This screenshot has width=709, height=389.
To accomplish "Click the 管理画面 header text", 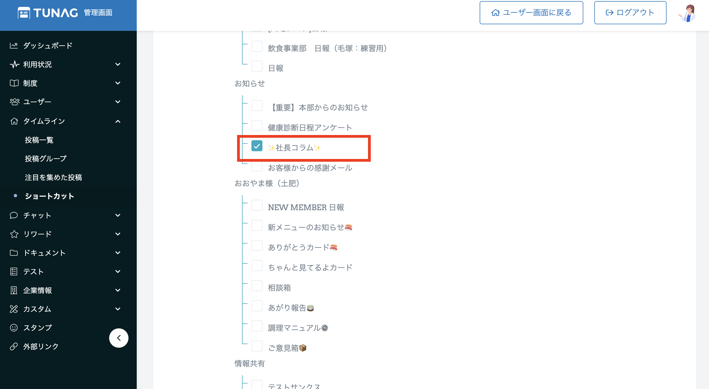I will tap(98, 13).
